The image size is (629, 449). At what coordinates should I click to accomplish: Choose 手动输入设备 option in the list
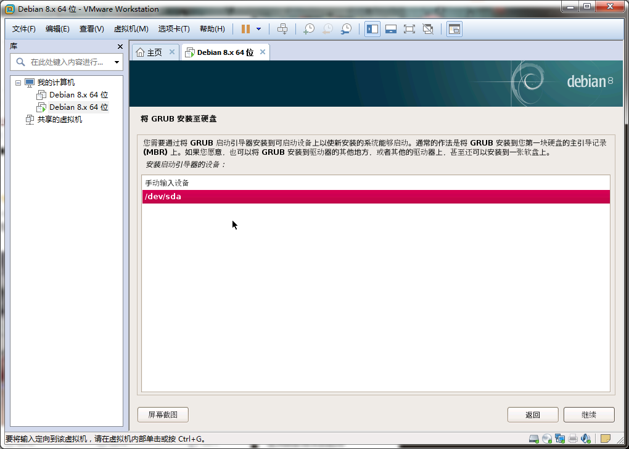point(376,183)
